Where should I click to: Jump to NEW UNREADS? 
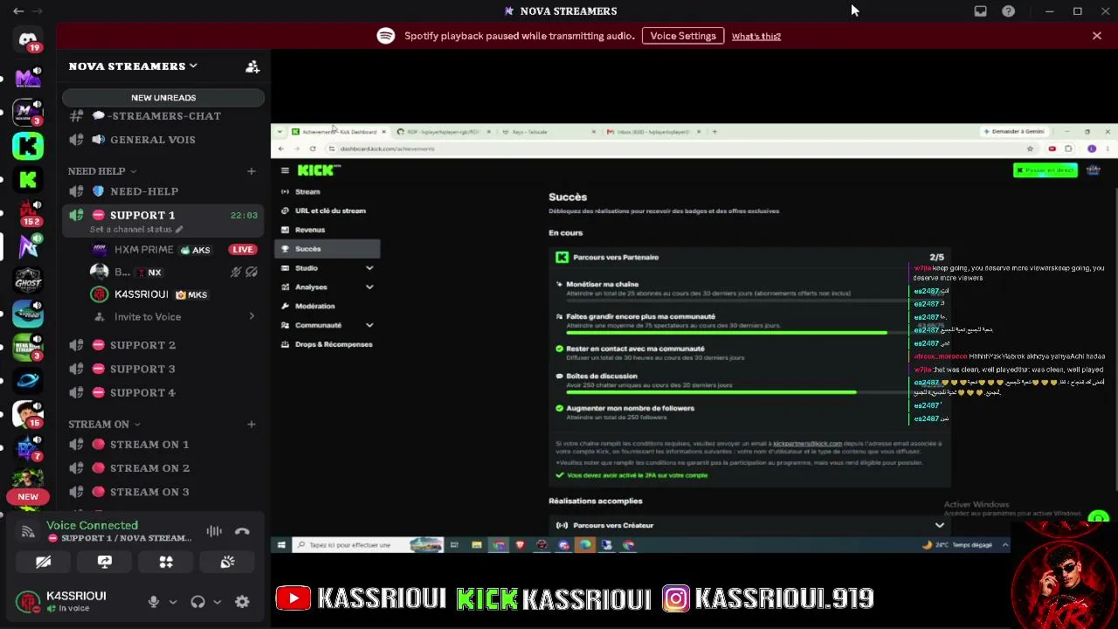(163, 98)
